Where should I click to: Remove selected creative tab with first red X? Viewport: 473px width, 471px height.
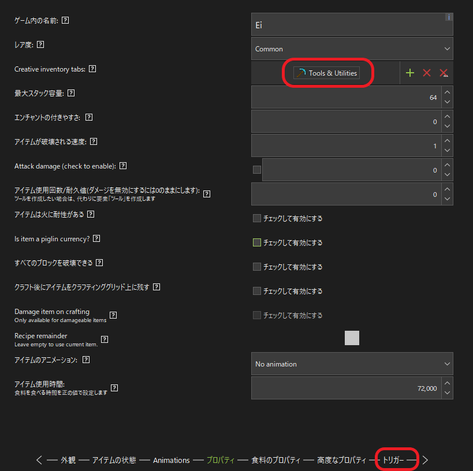(427, 73)
